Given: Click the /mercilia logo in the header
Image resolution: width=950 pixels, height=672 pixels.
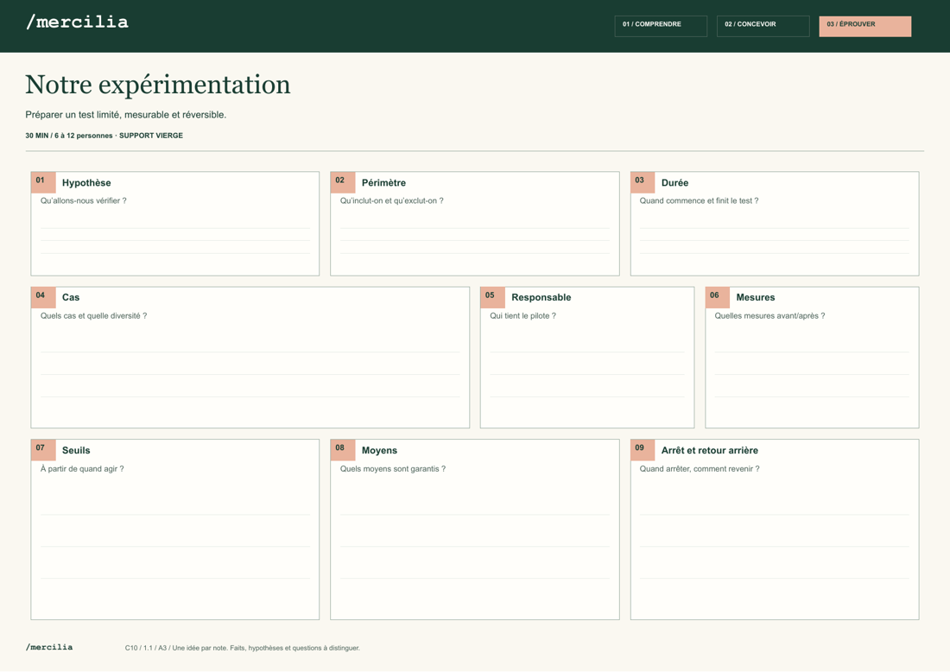Looking at the screenshot, I should point(78,22).
